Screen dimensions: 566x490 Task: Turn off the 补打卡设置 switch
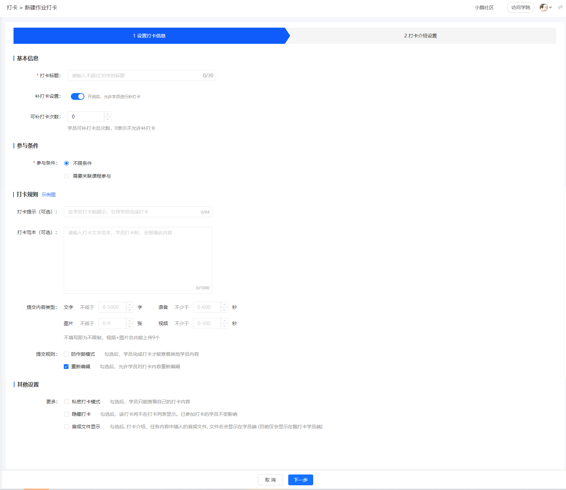[x=78, y=96]
